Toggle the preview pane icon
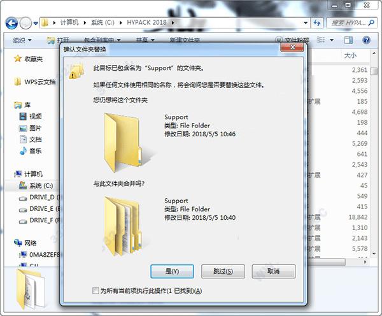Image resolution: width=382 pixels, height=316 pixels. pyautogui.click(x=348, y=40)
